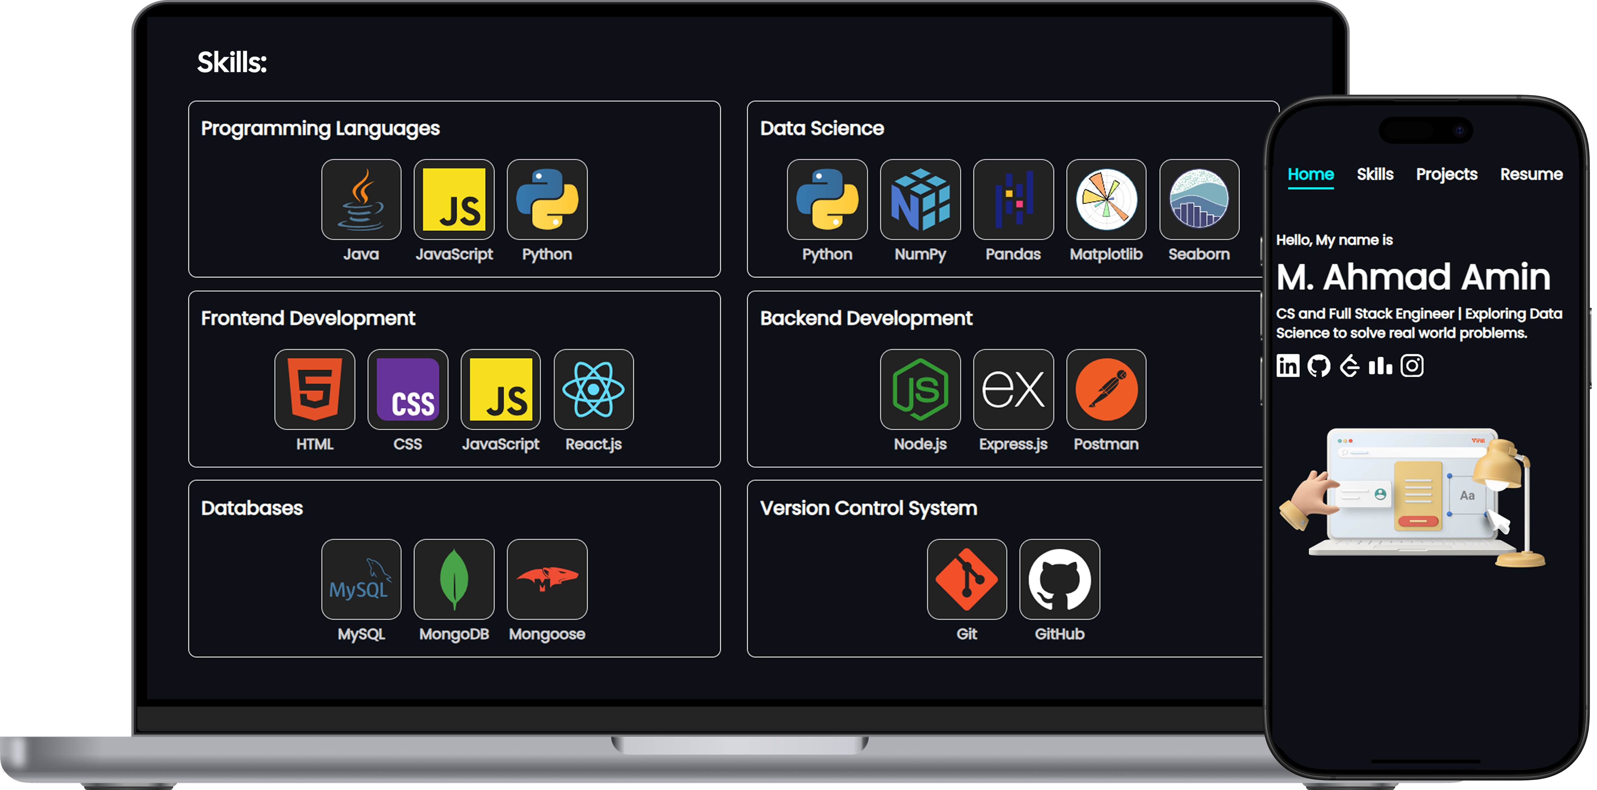Click the CSS skill icon
The width and height of the screenshot is (1597, 790).
coord(408,389)
